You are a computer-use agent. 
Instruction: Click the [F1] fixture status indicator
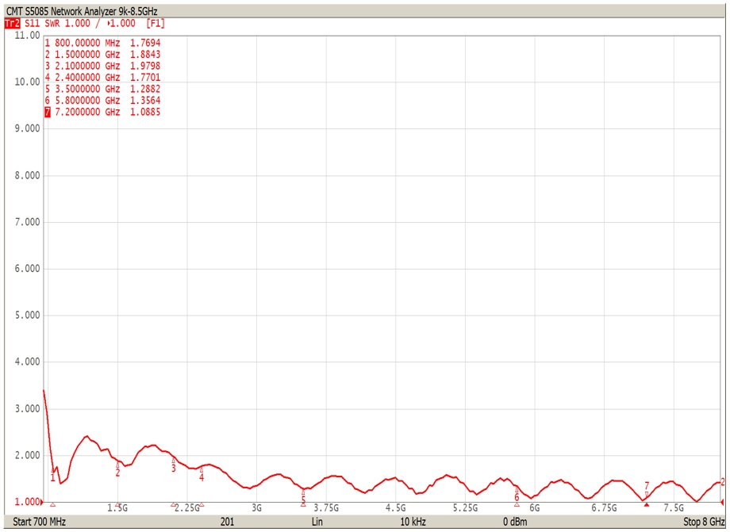(156, 24)
